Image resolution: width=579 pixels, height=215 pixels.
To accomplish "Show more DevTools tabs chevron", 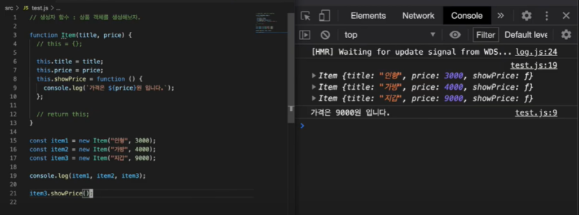I will tap(500, 16).
